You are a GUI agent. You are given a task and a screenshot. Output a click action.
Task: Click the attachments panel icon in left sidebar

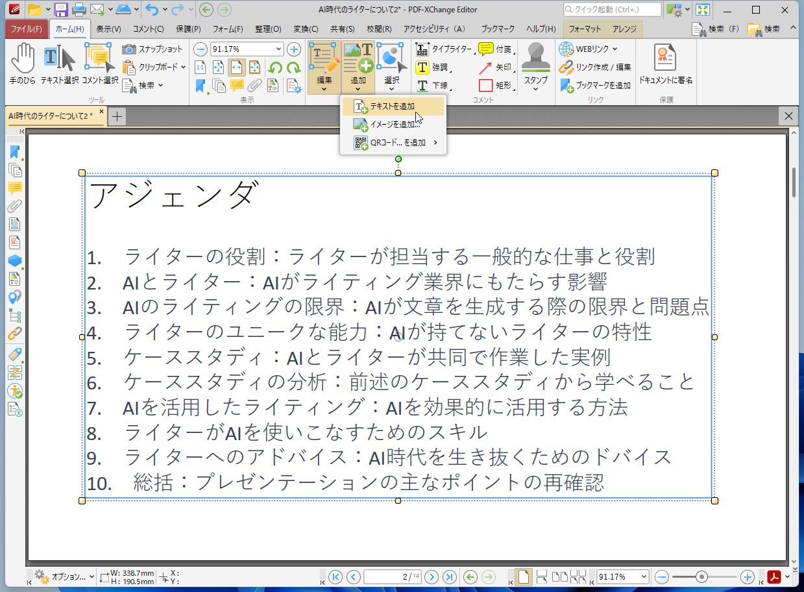point(14,207)
